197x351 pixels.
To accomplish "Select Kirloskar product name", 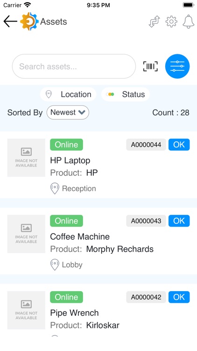I will tap(103, 325).
